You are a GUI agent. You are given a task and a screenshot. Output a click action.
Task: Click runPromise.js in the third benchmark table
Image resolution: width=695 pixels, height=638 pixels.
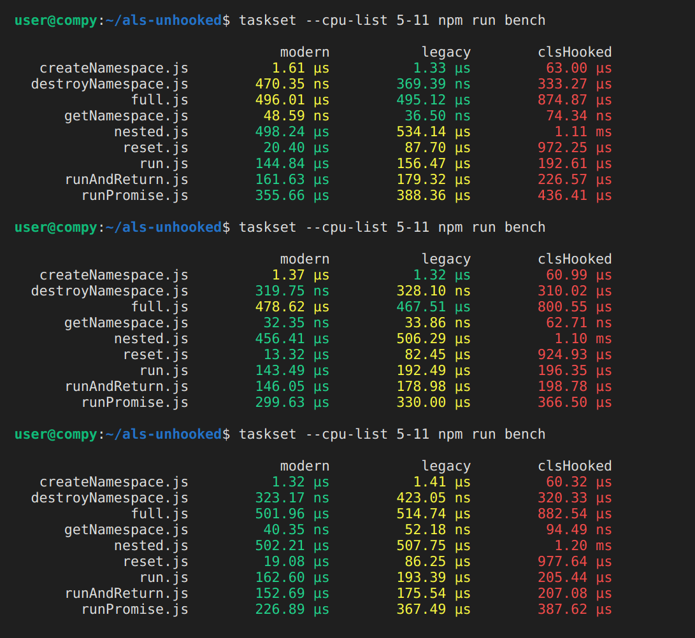pyautogui.click(x=136, y=609)
